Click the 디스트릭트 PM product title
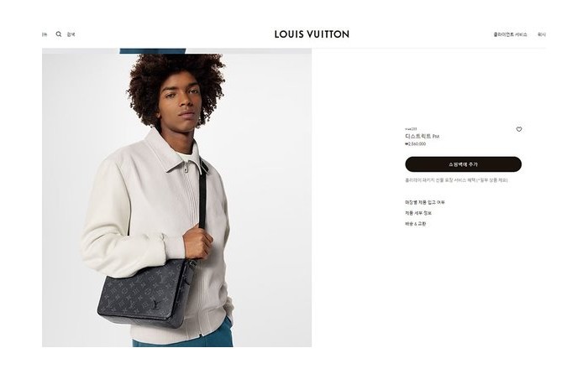Image resolution: width=588 pixels, height=374 pixels. tap(422, 137)
